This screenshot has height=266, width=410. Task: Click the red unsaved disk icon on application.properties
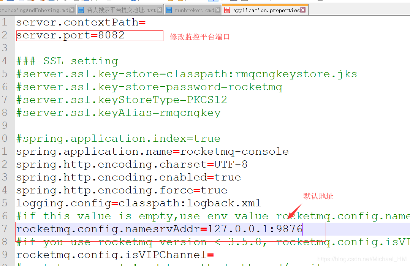tap(227, 10)
